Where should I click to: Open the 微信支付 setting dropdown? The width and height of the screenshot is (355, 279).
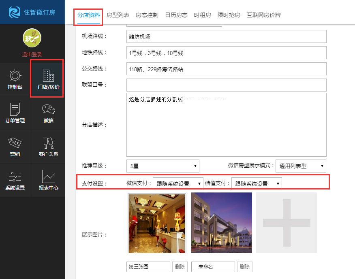click(177, 183)
